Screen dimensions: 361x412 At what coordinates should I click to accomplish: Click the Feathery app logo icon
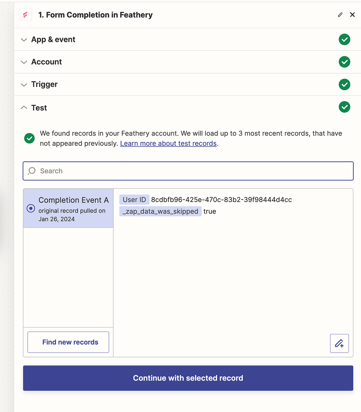click(x=25, y=14)
